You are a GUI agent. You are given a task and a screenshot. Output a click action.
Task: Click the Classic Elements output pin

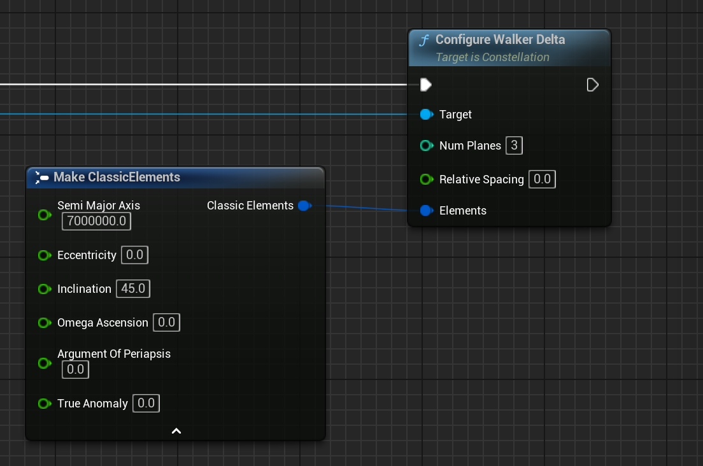(304, 206)
